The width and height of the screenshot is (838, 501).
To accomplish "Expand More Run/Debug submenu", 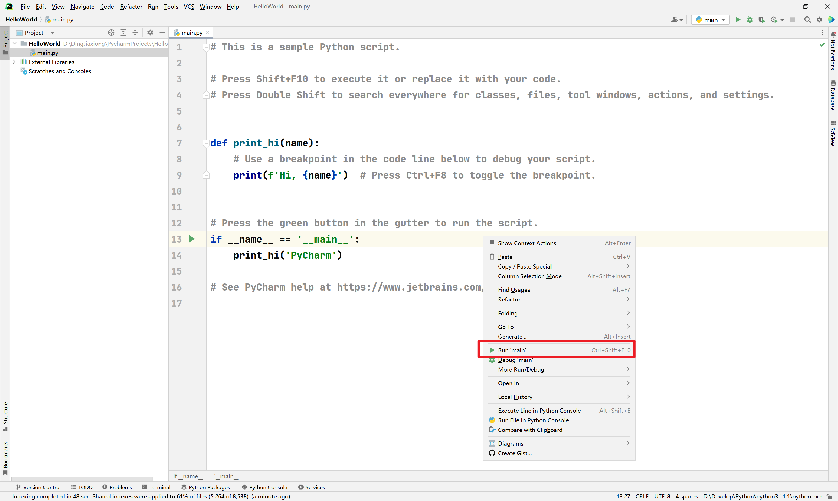I will coord(559,369).
